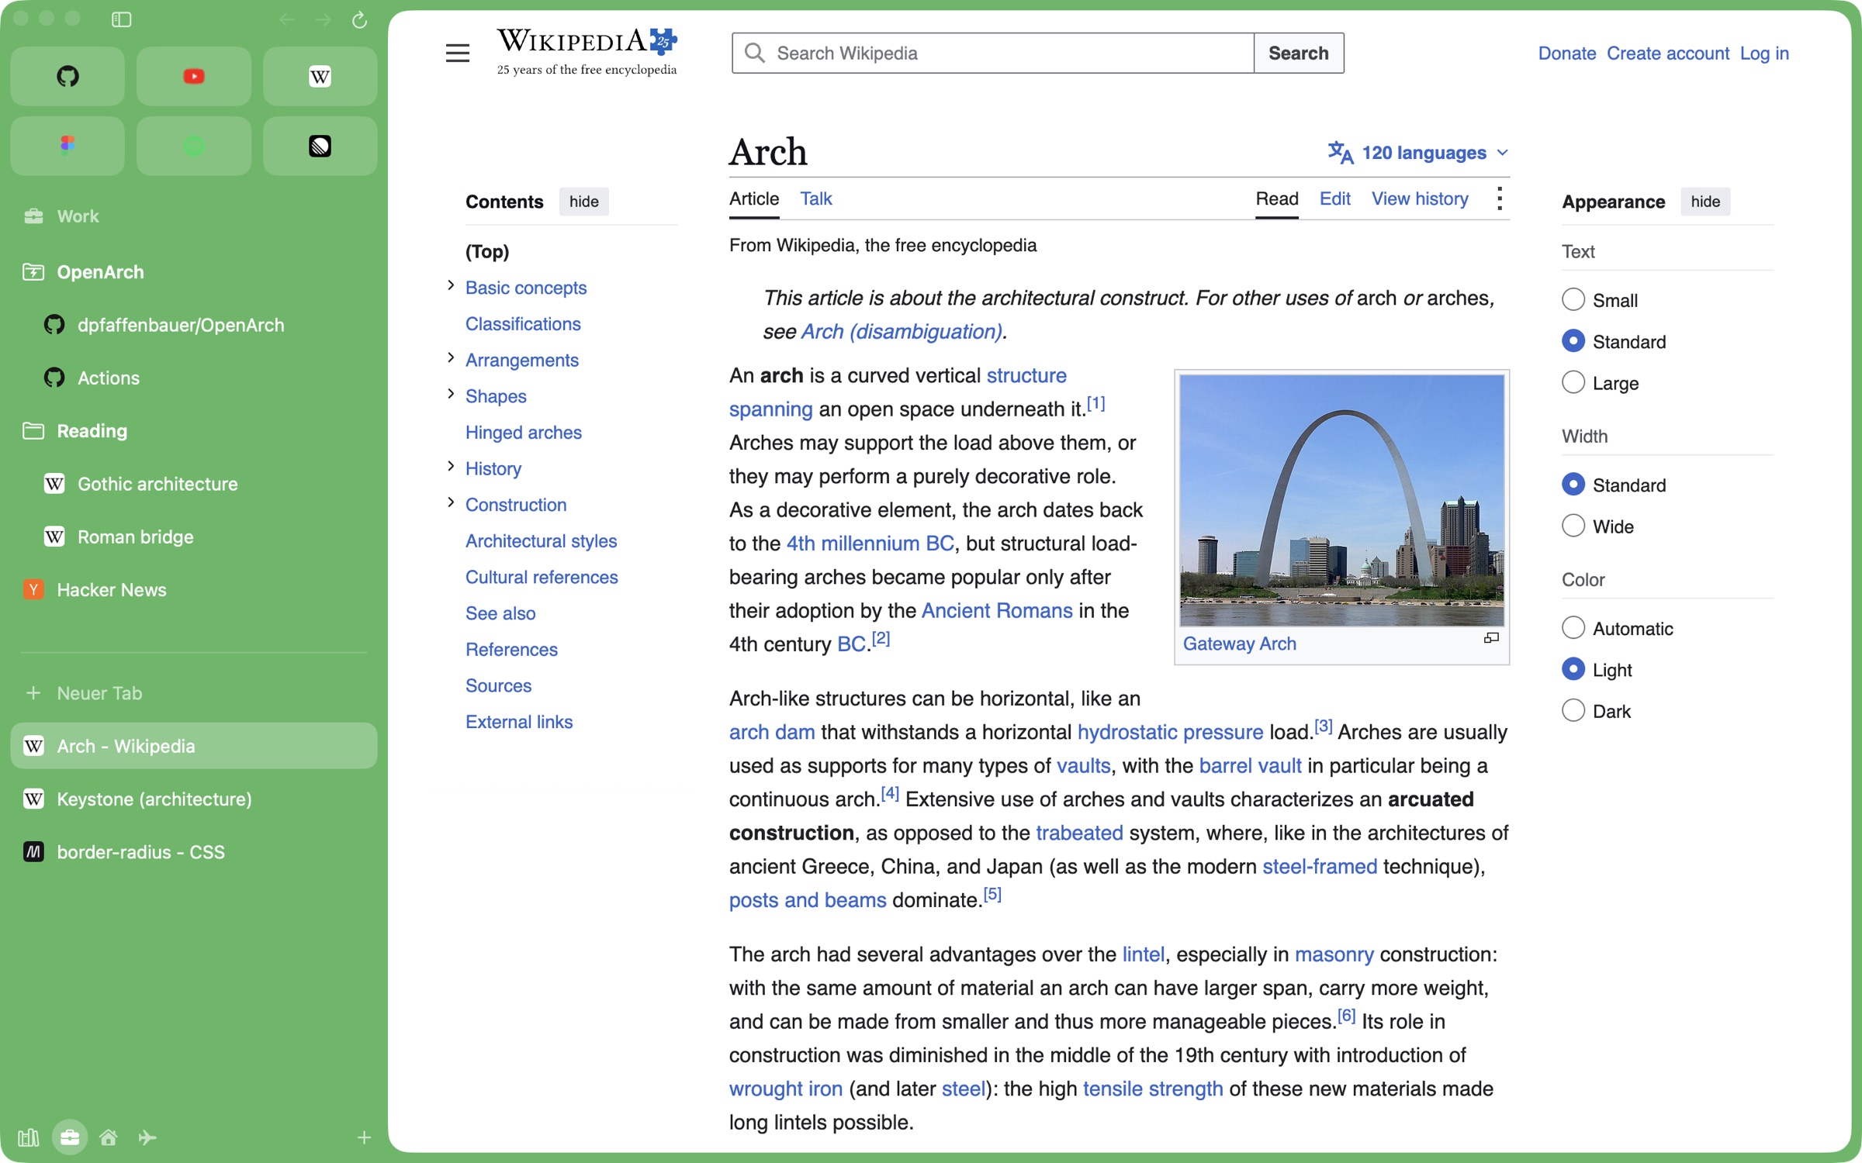
Task: Open View history tab
Action: coord(1420,198)
